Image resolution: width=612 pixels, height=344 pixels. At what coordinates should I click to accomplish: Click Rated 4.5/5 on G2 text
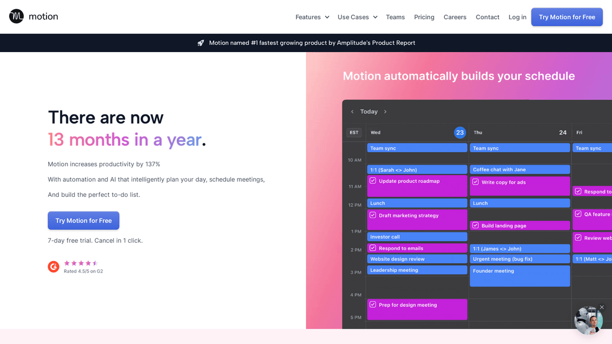tap(83, 271)
